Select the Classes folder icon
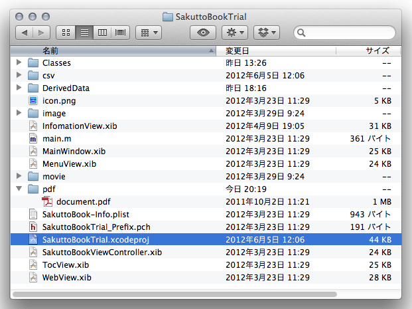This screenshot has height=309, width=412. tap(33, 62)
